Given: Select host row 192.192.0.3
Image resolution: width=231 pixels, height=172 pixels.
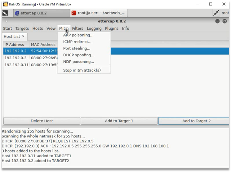Looking at the screenshot, I should click(116, 58).
